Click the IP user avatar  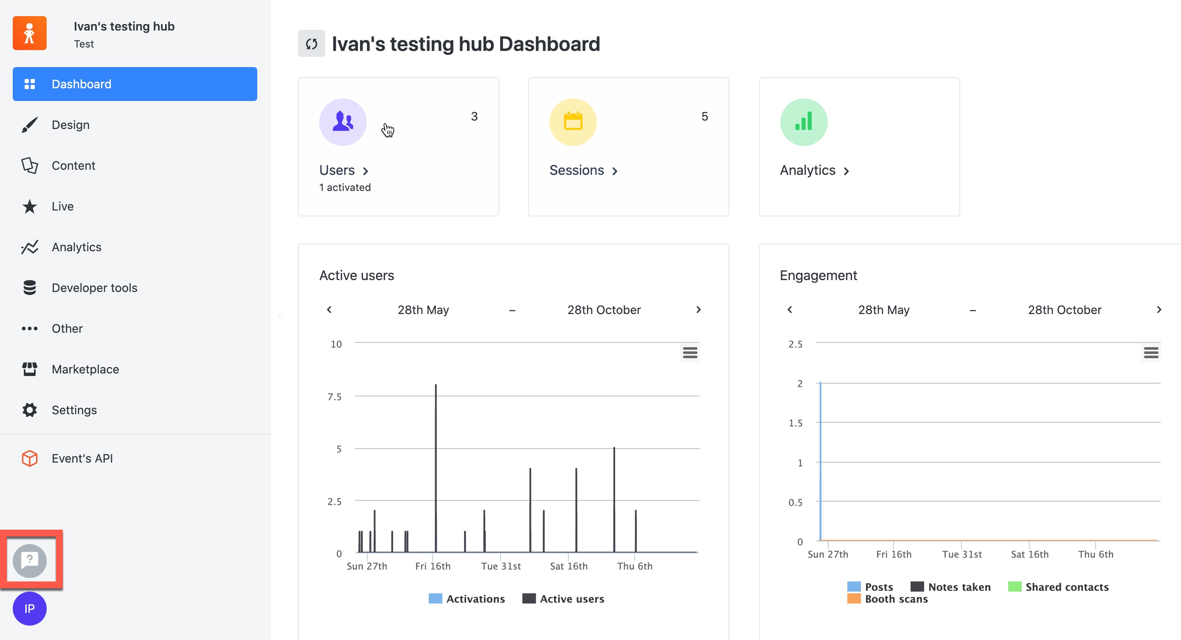[x=29, y=608]
